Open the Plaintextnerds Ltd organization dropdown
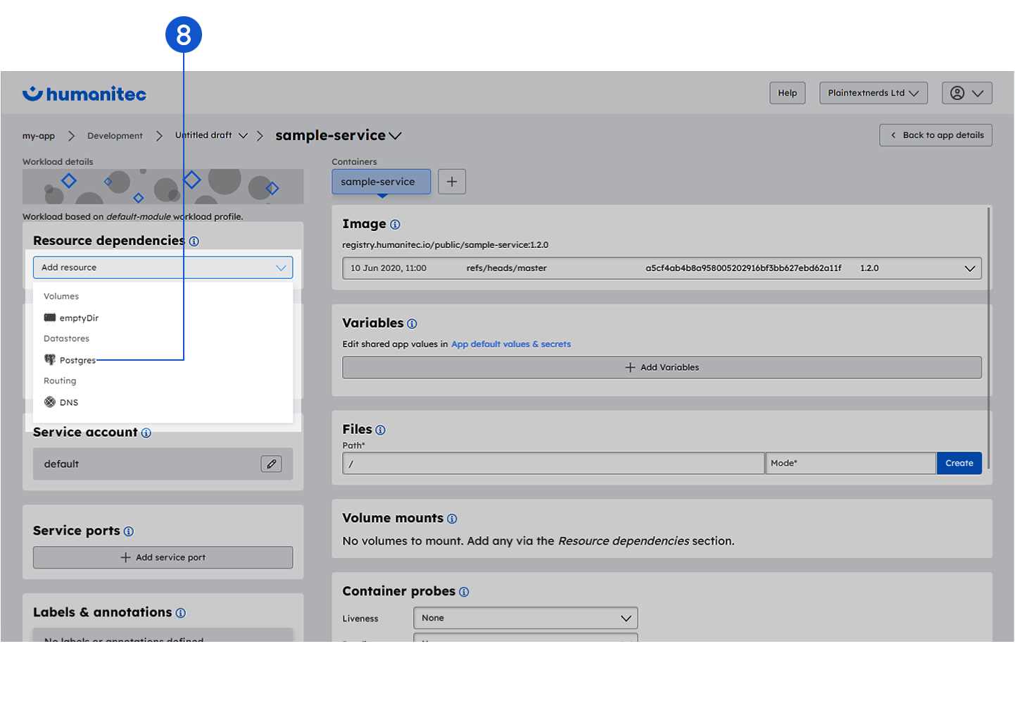Screen dimensions: 1015x713 tap(874, 93)
